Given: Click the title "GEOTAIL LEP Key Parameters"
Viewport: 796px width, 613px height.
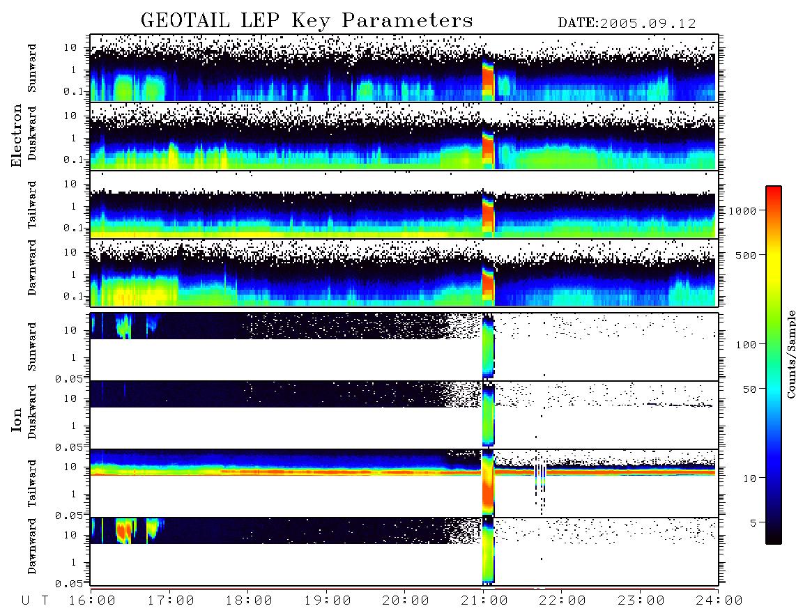Looking at the screenshot, I should pos(307,21).
